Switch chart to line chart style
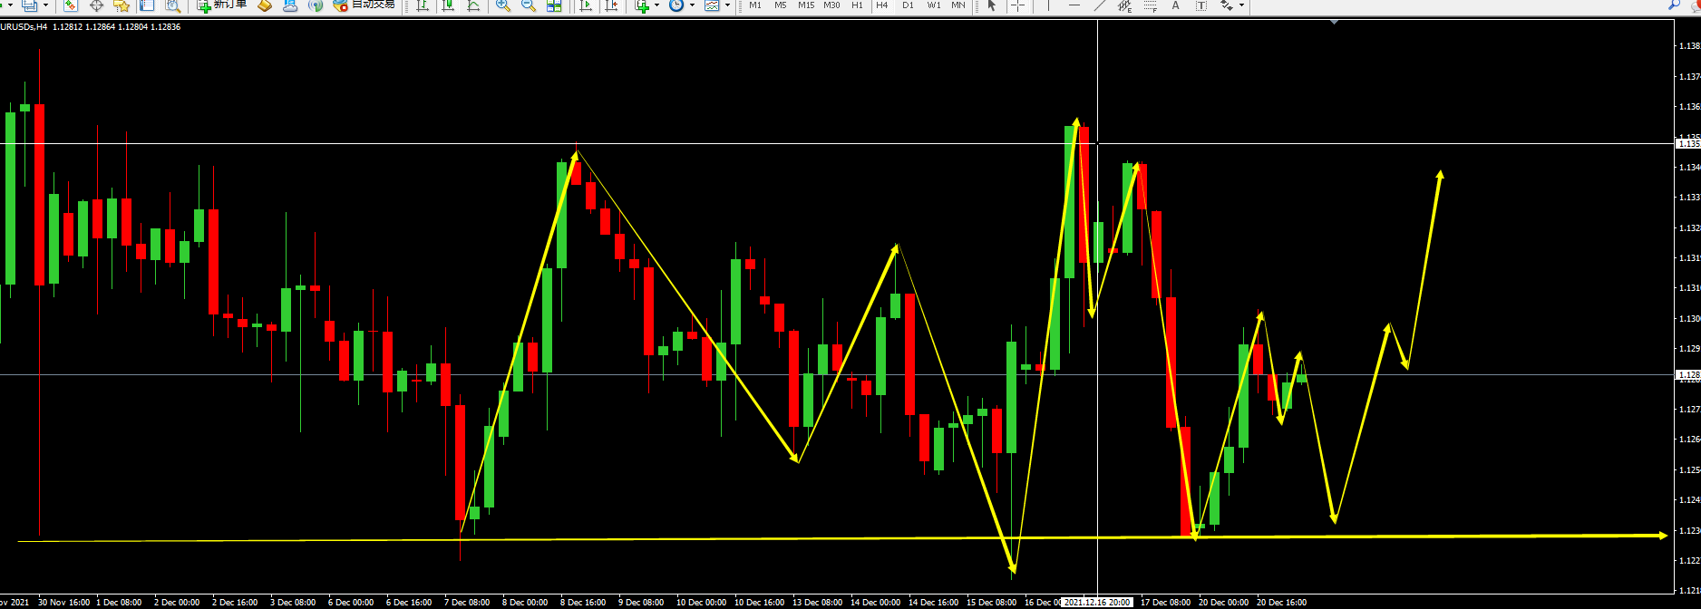 click(473, 5)
